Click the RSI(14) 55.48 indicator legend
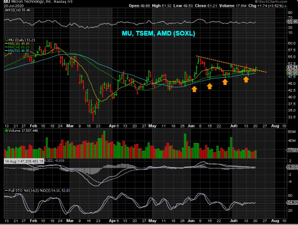298x225 pixels. [19, 10]
